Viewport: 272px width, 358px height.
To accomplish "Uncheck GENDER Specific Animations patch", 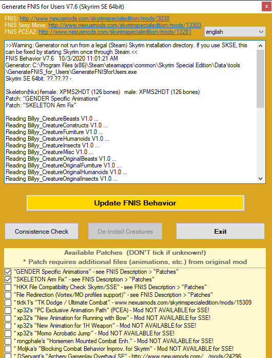I will pyautogui.click(x=8, y=272).
